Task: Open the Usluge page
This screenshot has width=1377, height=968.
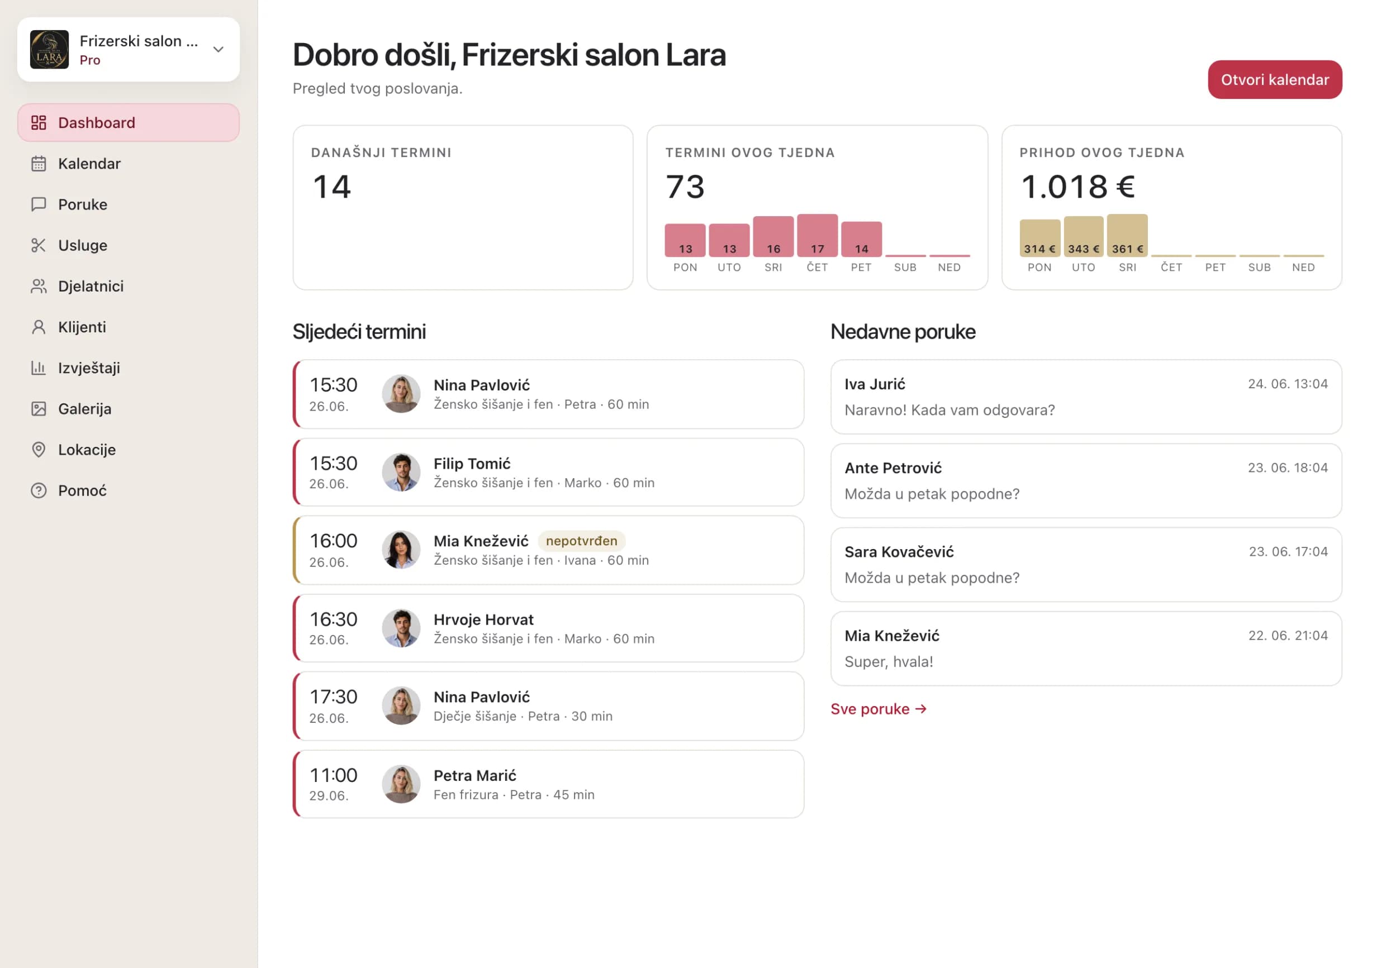Action: click(129, 245)
